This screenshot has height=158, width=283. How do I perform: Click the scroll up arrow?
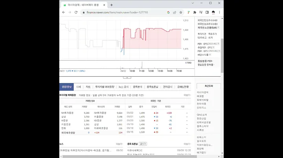point(222,18)
